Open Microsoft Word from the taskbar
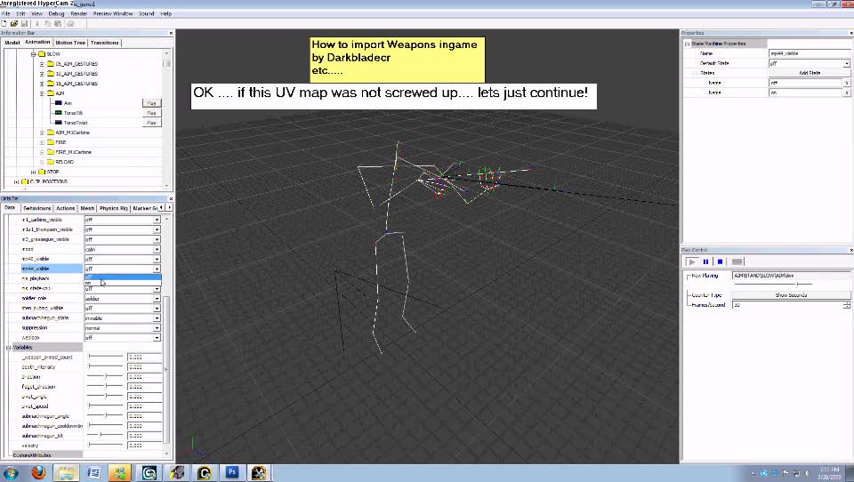Viewport: 854px width, 482px height. click(x=93, y=473)
